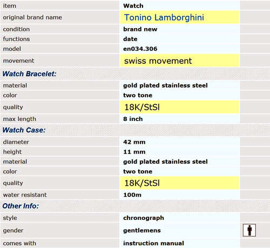This screenshot has height=248, width=270.
Task: Click the 42 mm diameter value
Action: coord(134,142)
